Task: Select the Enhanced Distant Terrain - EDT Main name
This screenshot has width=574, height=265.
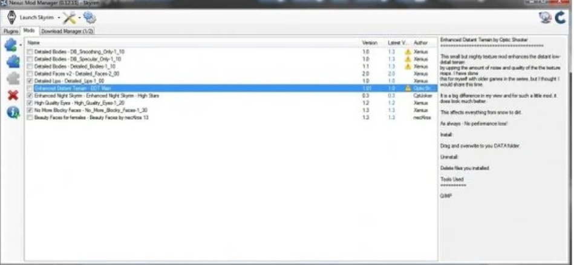Action: tap(73, 88)
